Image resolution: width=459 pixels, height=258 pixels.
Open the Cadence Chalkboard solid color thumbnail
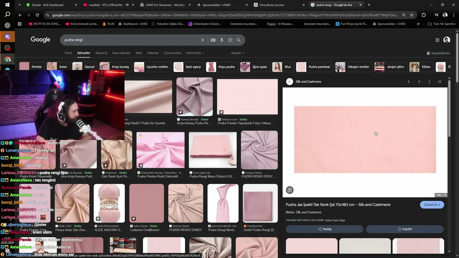pyautogui.click(x=147, y=203)
